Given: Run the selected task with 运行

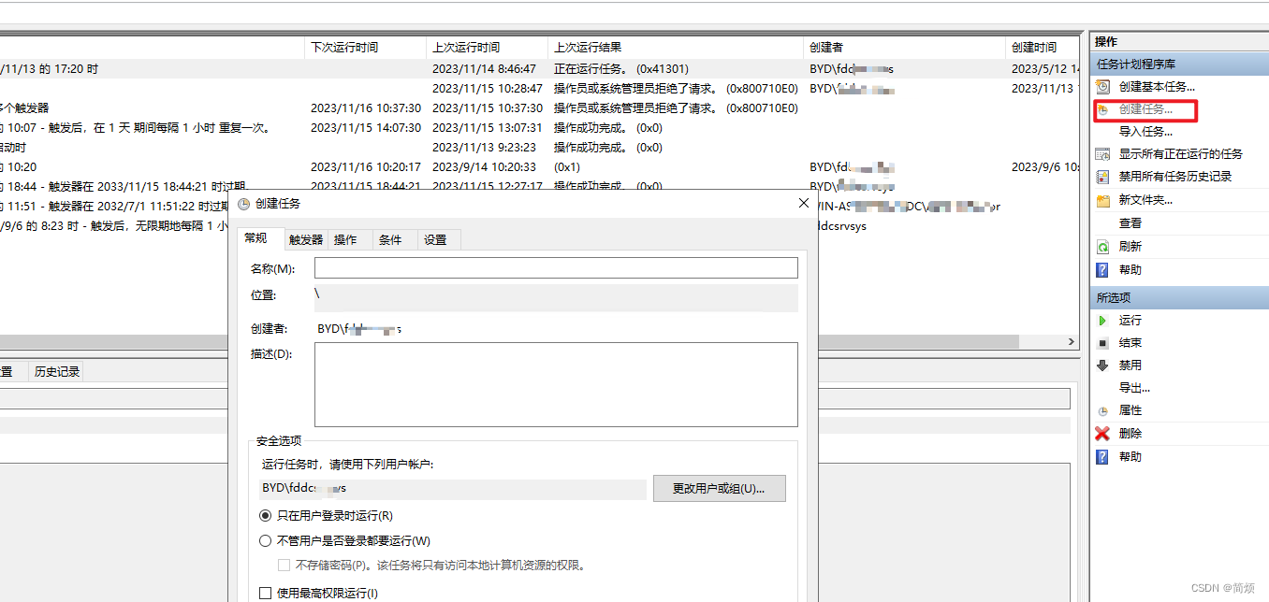Looking at the screenshot, I should pyautogui.click(x=1130, y=321).
